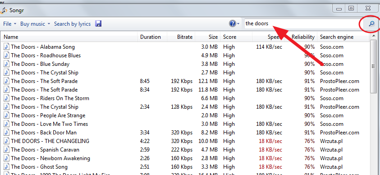
Task: Select The Soft Parade with duration 8:45
Action: (185, 81)
